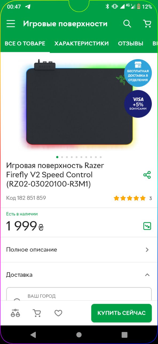This screenshot has height=344, width=158.
Task: Add to cart using bottom cart icon
Action: [x=37, y=313]
